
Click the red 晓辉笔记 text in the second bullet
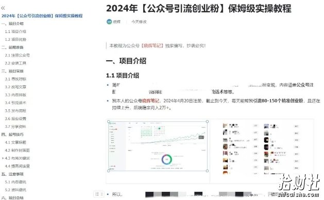(151, 101)
